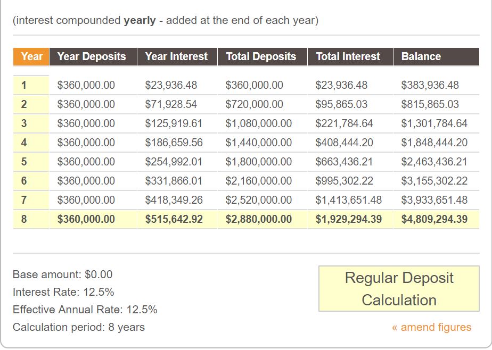Select the $4,809,294.39 final balance cell
Image resolution: width=492 pixels, height=350 pixels.
point(434,219)
